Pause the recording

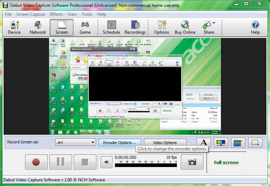pyautogui.click(x=61, y=162)
